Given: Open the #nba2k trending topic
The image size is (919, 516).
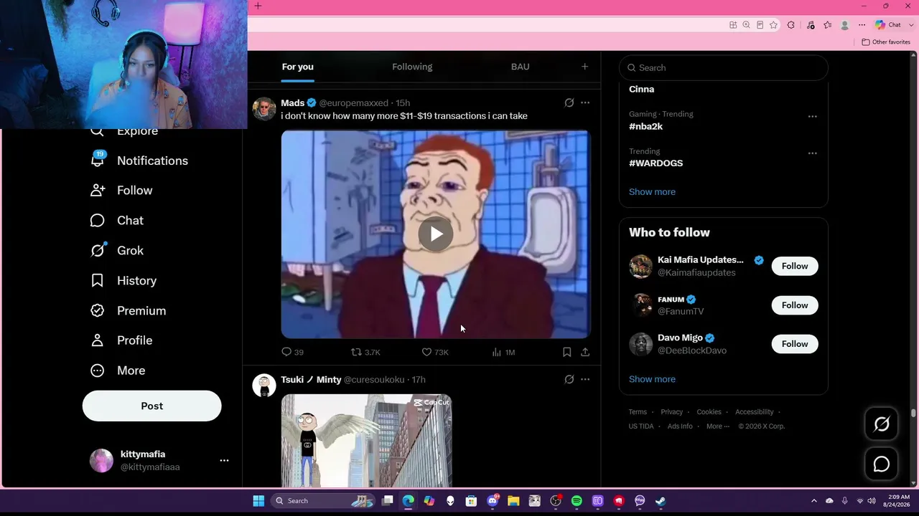Looking at the screenshot, I should click(646, 126).
